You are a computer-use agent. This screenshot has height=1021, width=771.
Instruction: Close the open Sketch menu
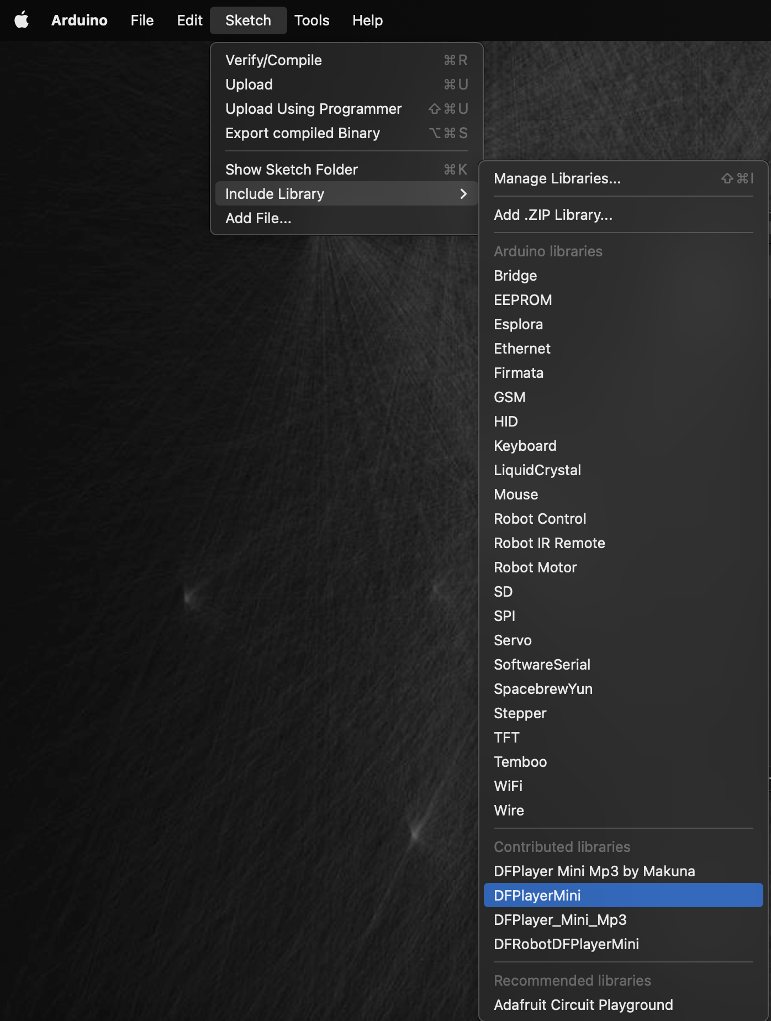pos(248,20)
